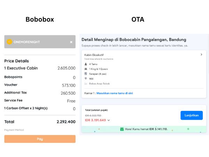Select the Supaya proses check-in lebih lancar subtitle
Image resolution: width=209 pixels, height=157 pixels.
[134, 45]
